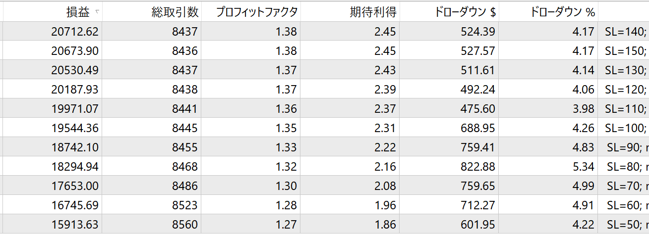
Task: Select the drawdown percent cell 5.34
Action: pyautogui.click(x=583, y=167)
